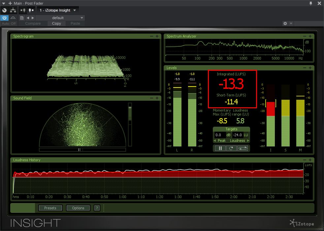Minimize the Sound Field panel
The width and height of the screenshot is (324, 231).
[151, 98]
